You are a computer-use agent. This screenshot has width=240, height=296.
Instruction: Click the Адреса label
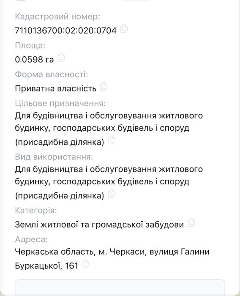pos(31,239)
